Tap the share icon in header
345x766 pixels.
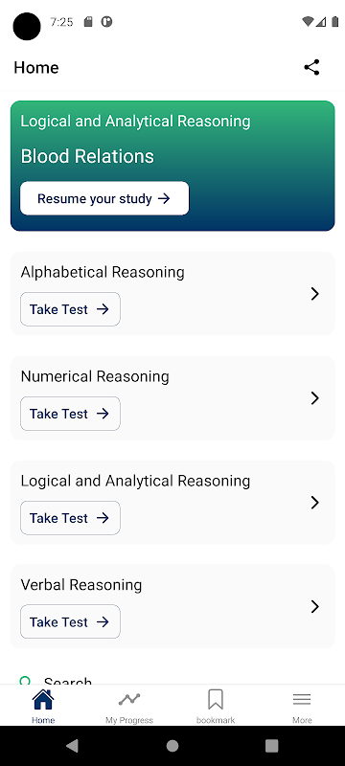tap(311, 67)
